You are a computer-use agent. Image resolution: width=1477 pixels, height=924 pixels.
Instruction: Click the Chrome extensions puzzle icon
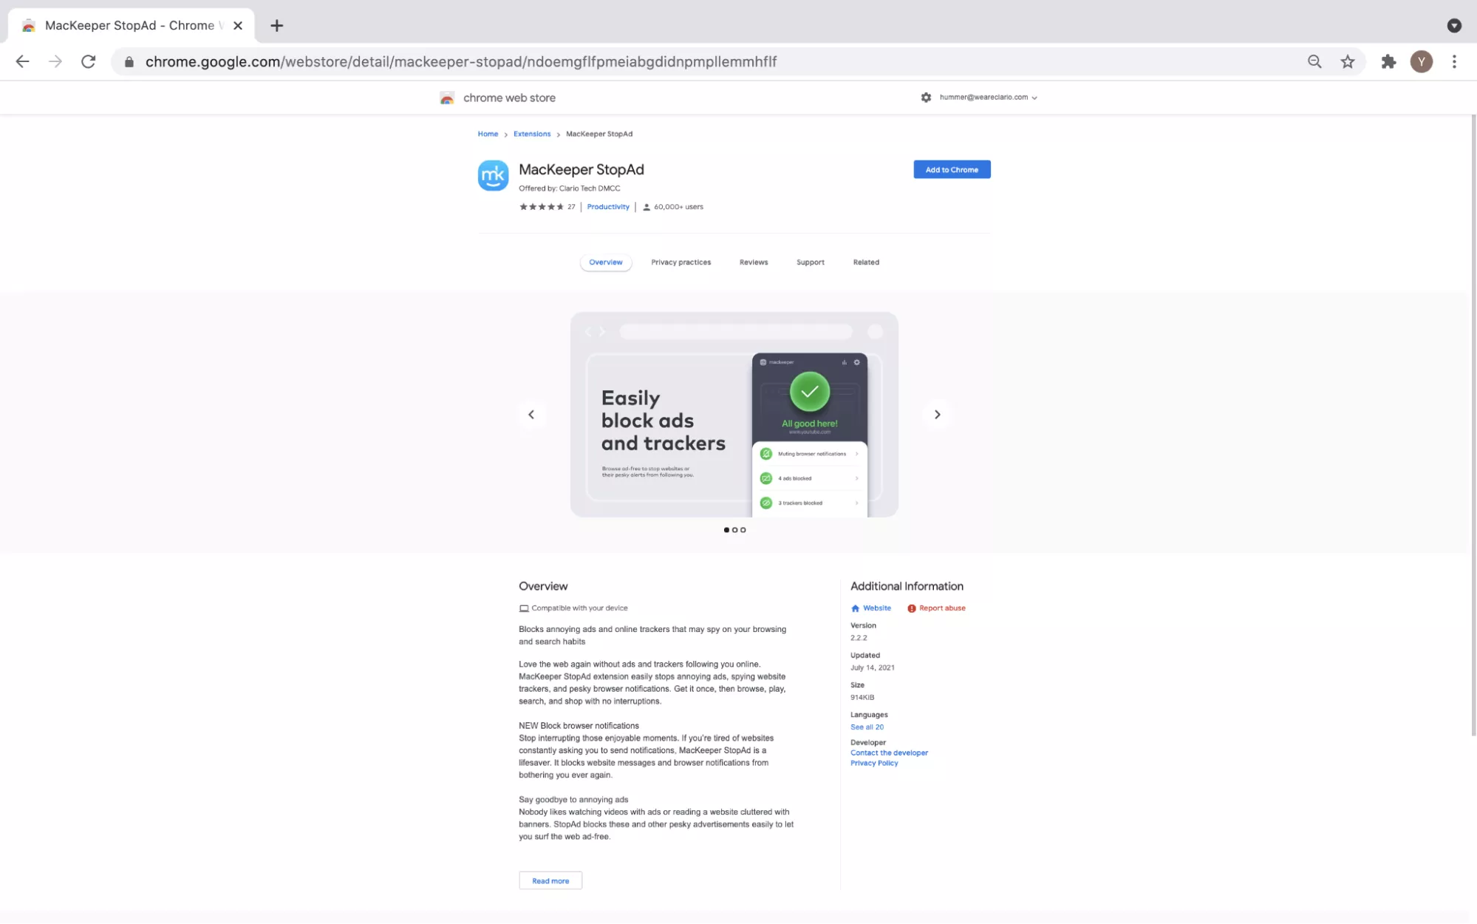(1388, 62)
